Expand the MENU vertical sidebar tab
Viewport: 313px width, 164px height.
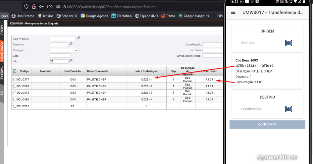pyautogui.click(x=2, y=30)
